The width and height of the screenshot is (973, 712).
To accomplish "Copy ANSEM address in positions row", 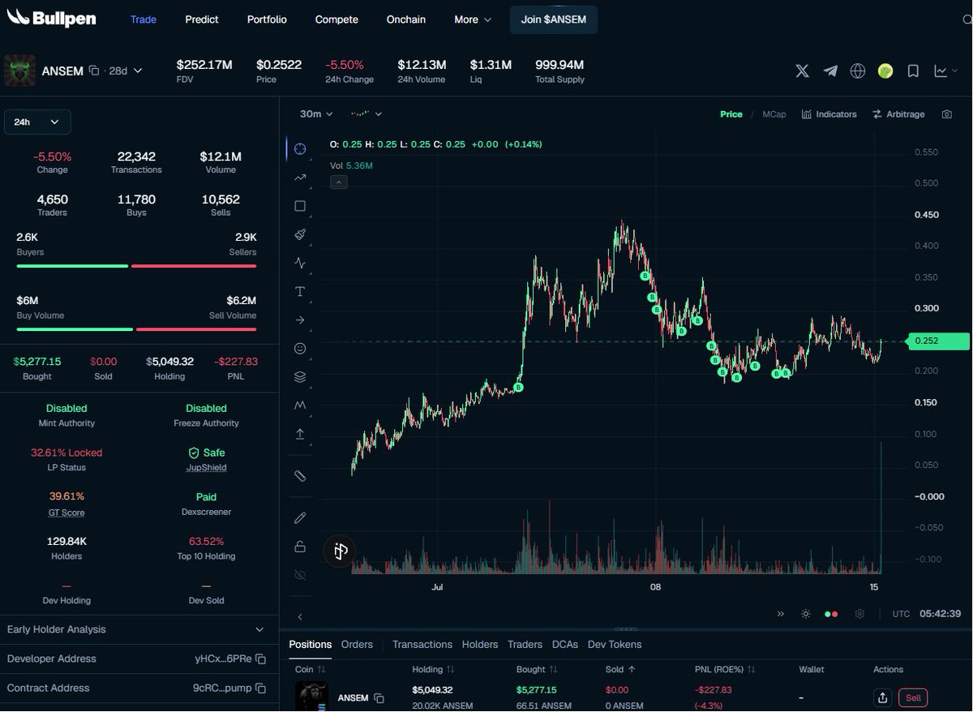I will (379, 698).
